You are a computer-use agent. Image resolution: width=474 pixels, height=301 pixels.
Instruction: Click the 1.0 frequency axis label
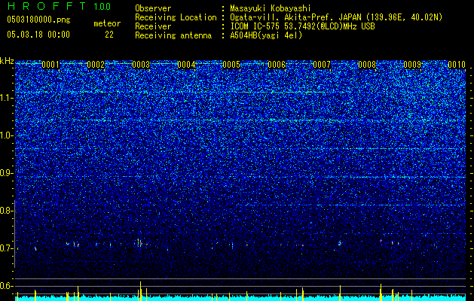[6, 135]
